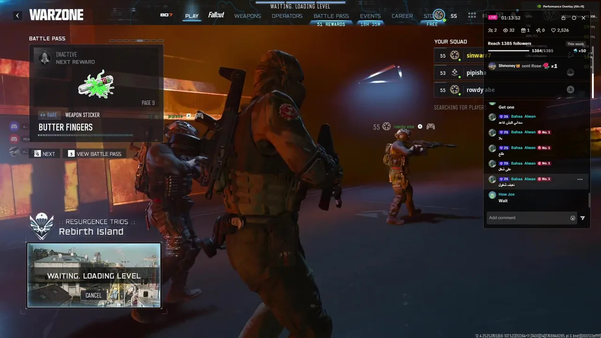This screenshot has height=338, width=601.
Task: Click the controller icon next to the in-world pipisha tag
Action: tap(200, 115)
